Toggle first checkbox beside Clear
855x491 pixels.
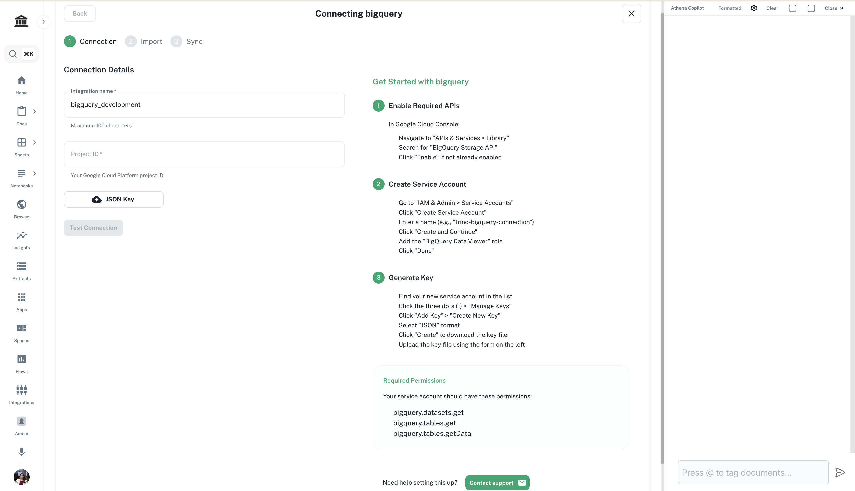(792, 8)
